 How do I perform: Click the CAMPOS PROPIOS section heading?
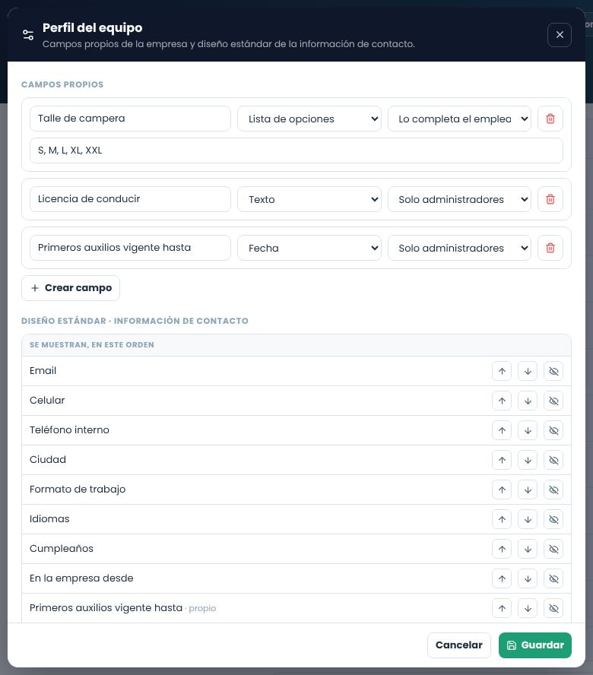[62, 84]
